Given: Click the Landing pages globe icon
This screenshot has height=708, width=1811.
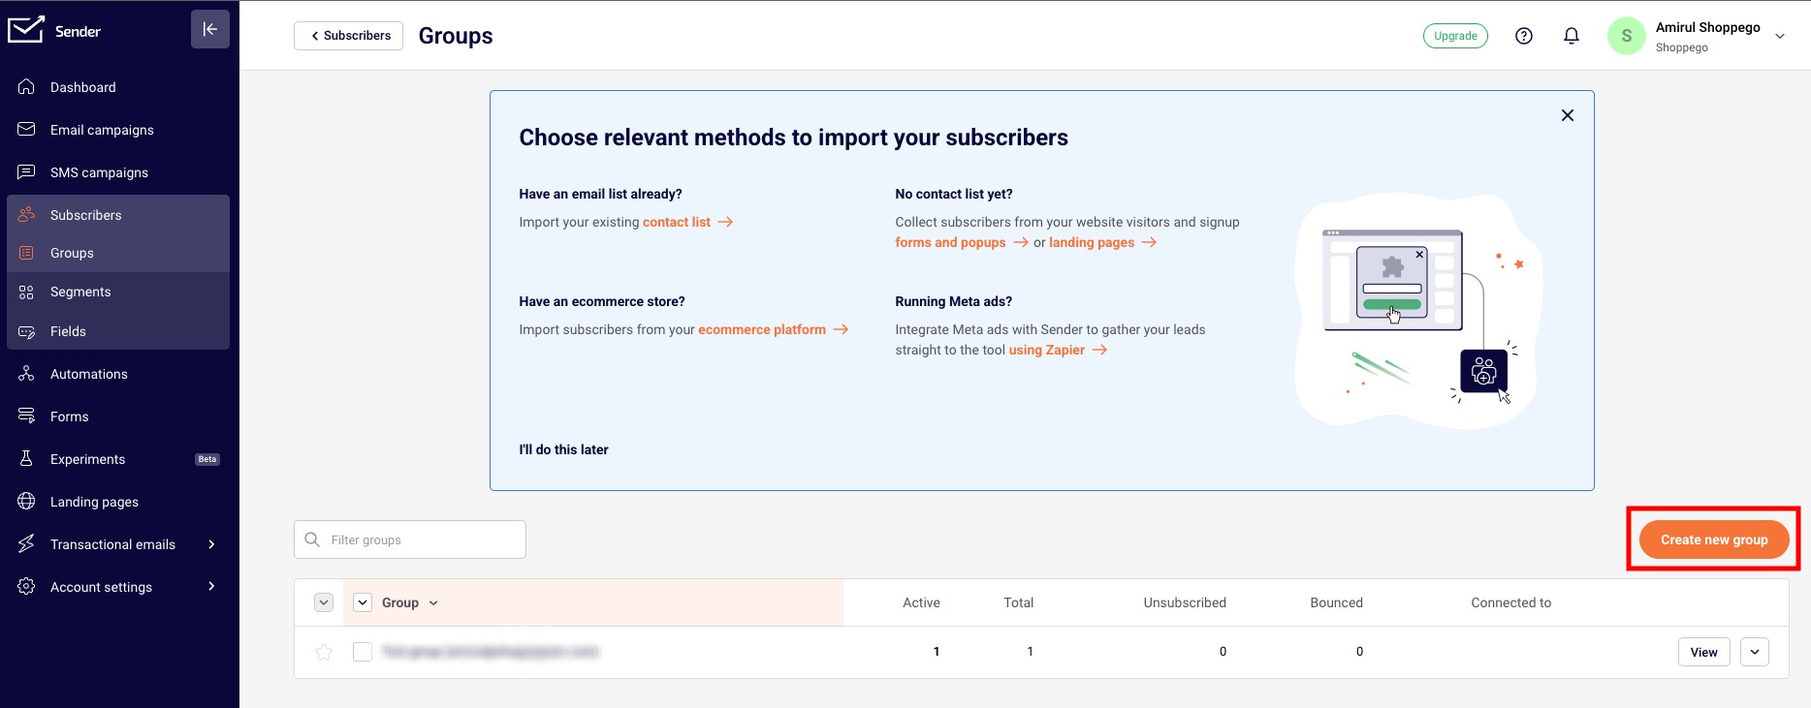Looking at the screenshot, I should (x=26, y=502).
